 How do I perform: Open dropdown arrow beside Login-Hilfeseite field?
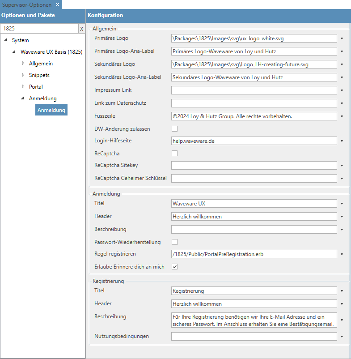click(342, 141)
